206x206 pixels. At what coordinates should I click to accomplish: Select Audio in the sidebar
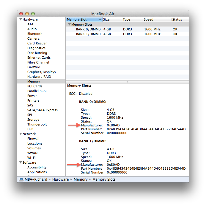pos(32,29)
